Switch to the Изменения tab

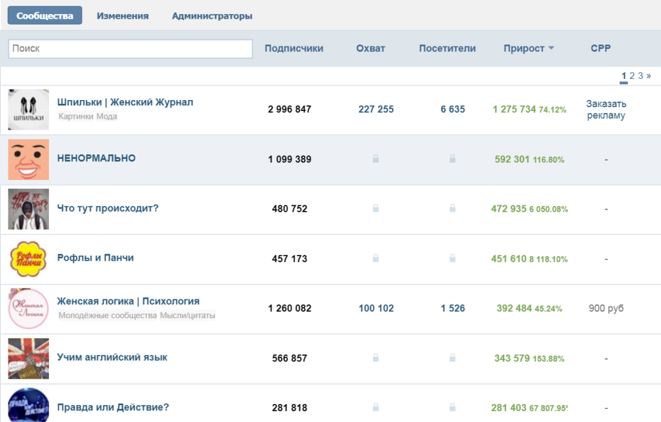tap(123, 16)
